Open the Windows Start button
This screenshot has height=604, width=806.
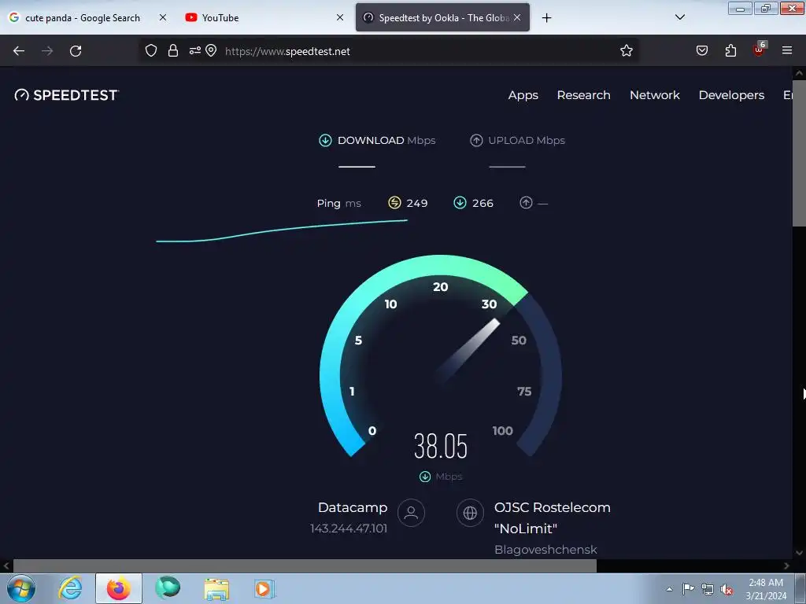point(21,588)
